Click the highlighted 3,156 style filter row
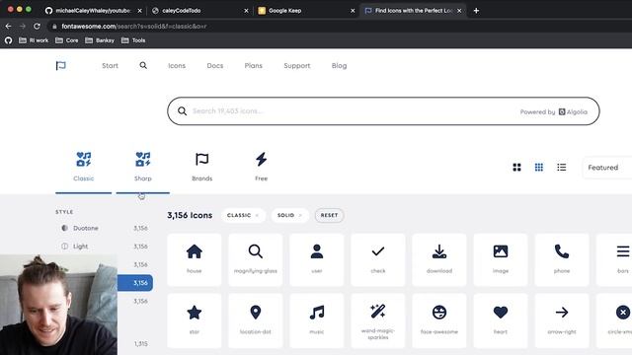 135,283
